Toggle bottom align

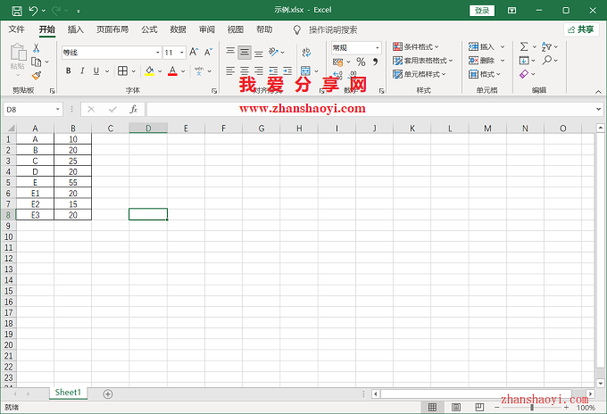259,52
